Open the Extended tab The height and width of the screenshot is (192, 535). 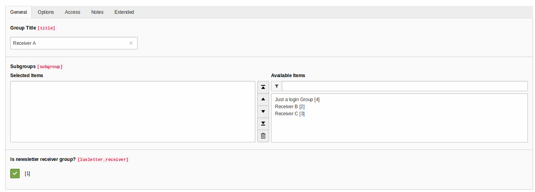click(124, 12)
